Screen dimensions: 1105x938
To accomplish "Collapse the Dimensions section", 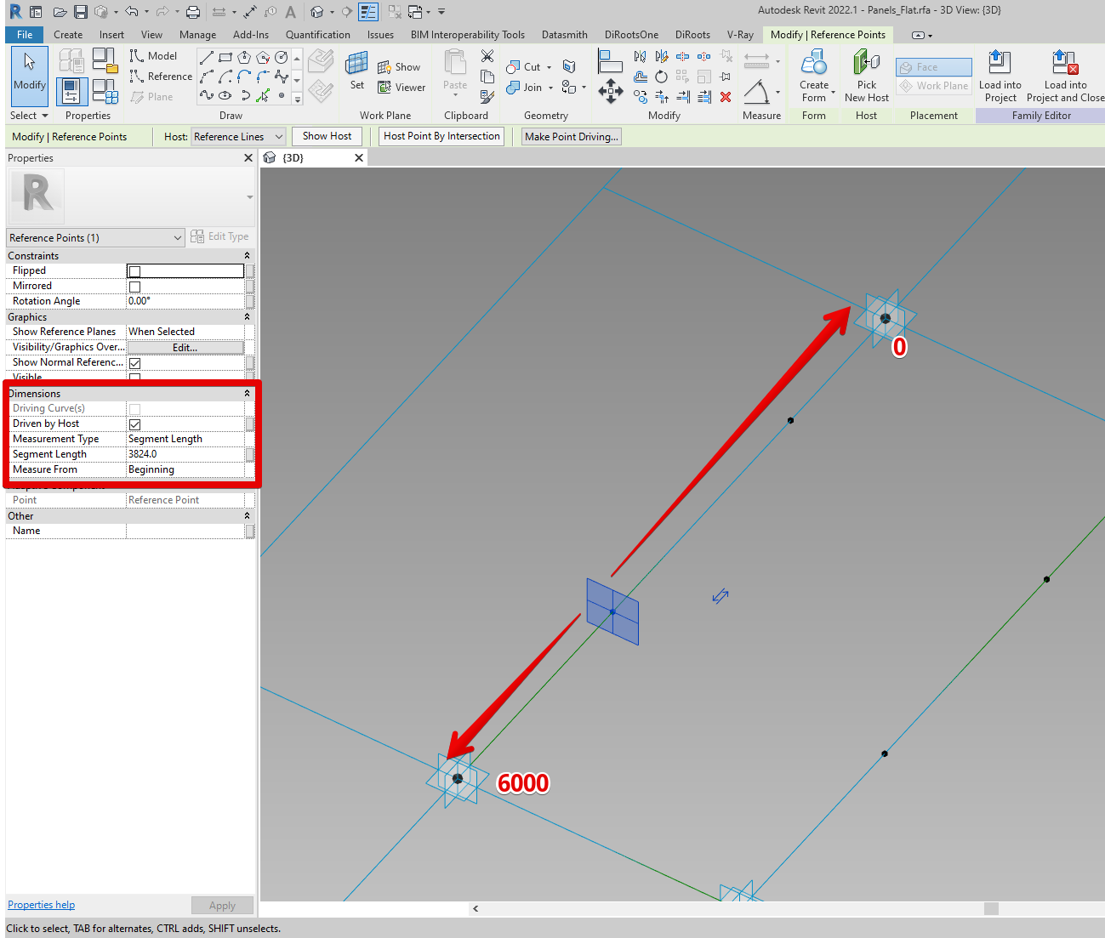I will (x=248, y=394).
